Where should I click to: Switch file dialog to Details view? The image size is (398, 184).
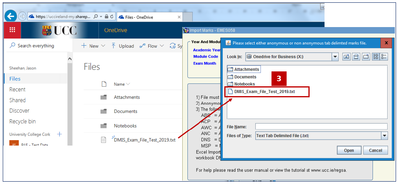[383, 57]
